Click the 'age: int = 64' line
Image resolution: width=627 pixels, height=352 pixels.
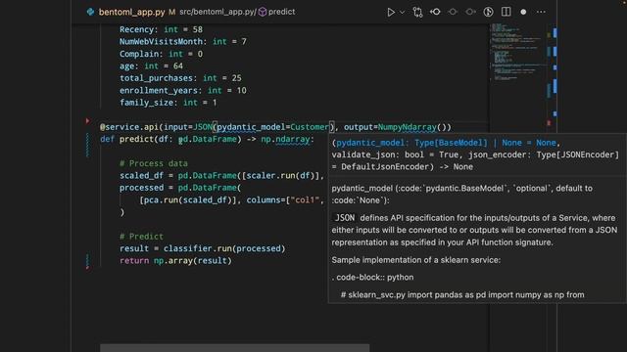pos(151,66)
